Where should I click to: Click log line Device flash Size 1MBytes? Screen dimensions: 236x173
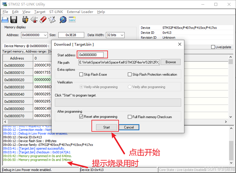coord(30,141)
